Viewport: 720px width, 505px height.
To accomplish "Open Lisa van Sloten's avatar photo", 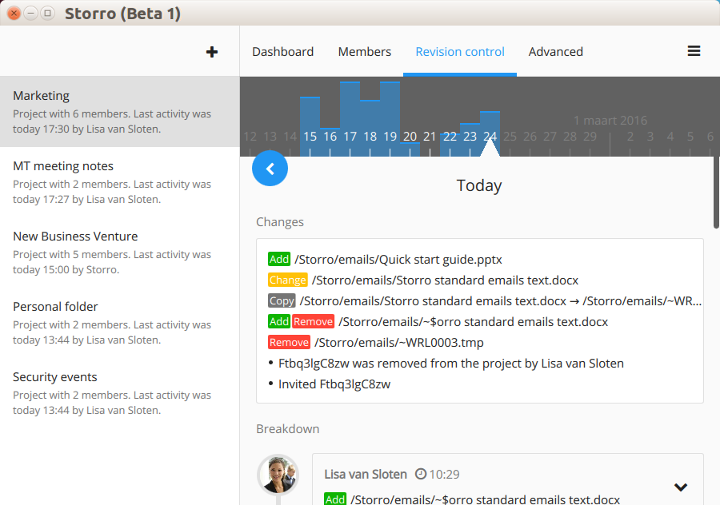I will point(278,475).
